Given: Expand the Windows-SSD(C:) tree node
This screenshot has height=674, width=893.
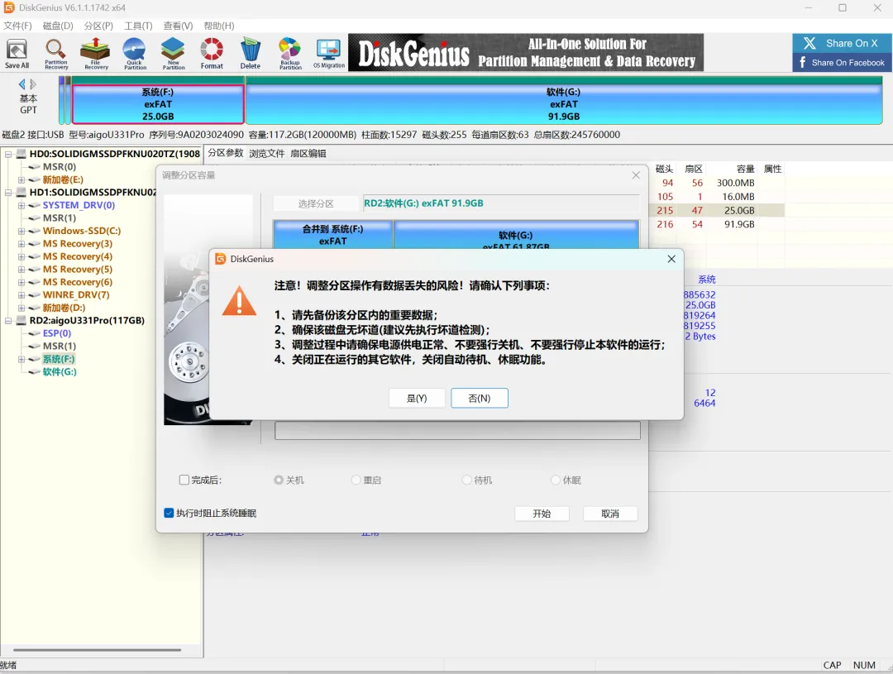Looking at the screenshot, I should click(21, 231).
